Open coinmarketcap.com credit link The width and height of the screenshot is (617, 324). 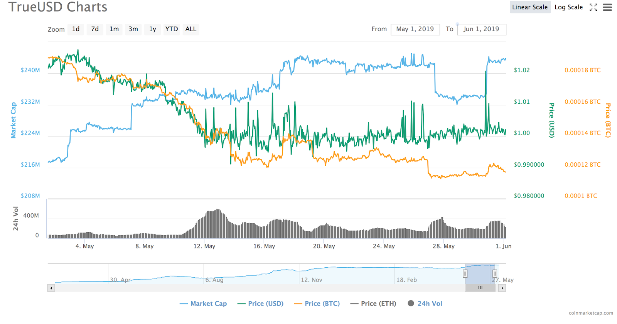tap(591, 313)
